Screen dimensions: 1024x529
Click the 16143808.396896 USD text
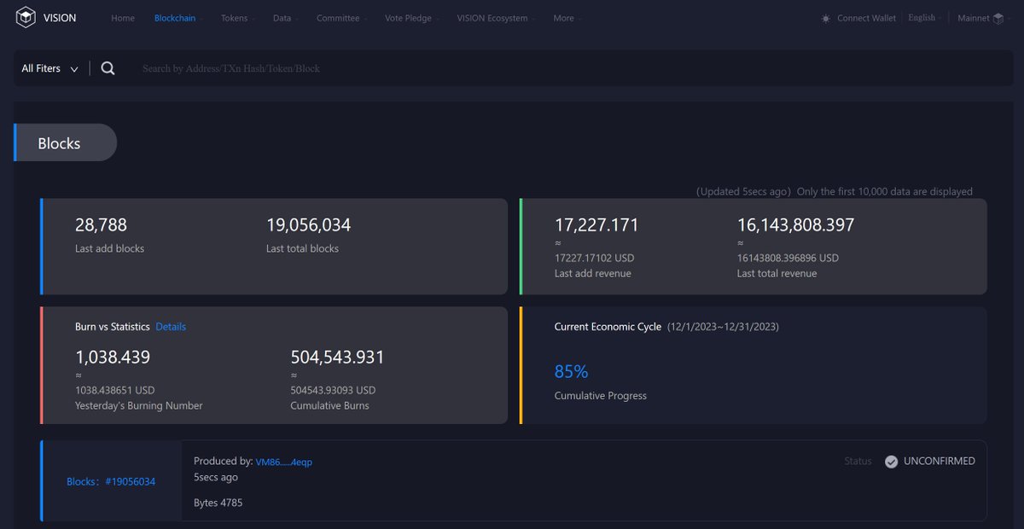tap(788, 258)
